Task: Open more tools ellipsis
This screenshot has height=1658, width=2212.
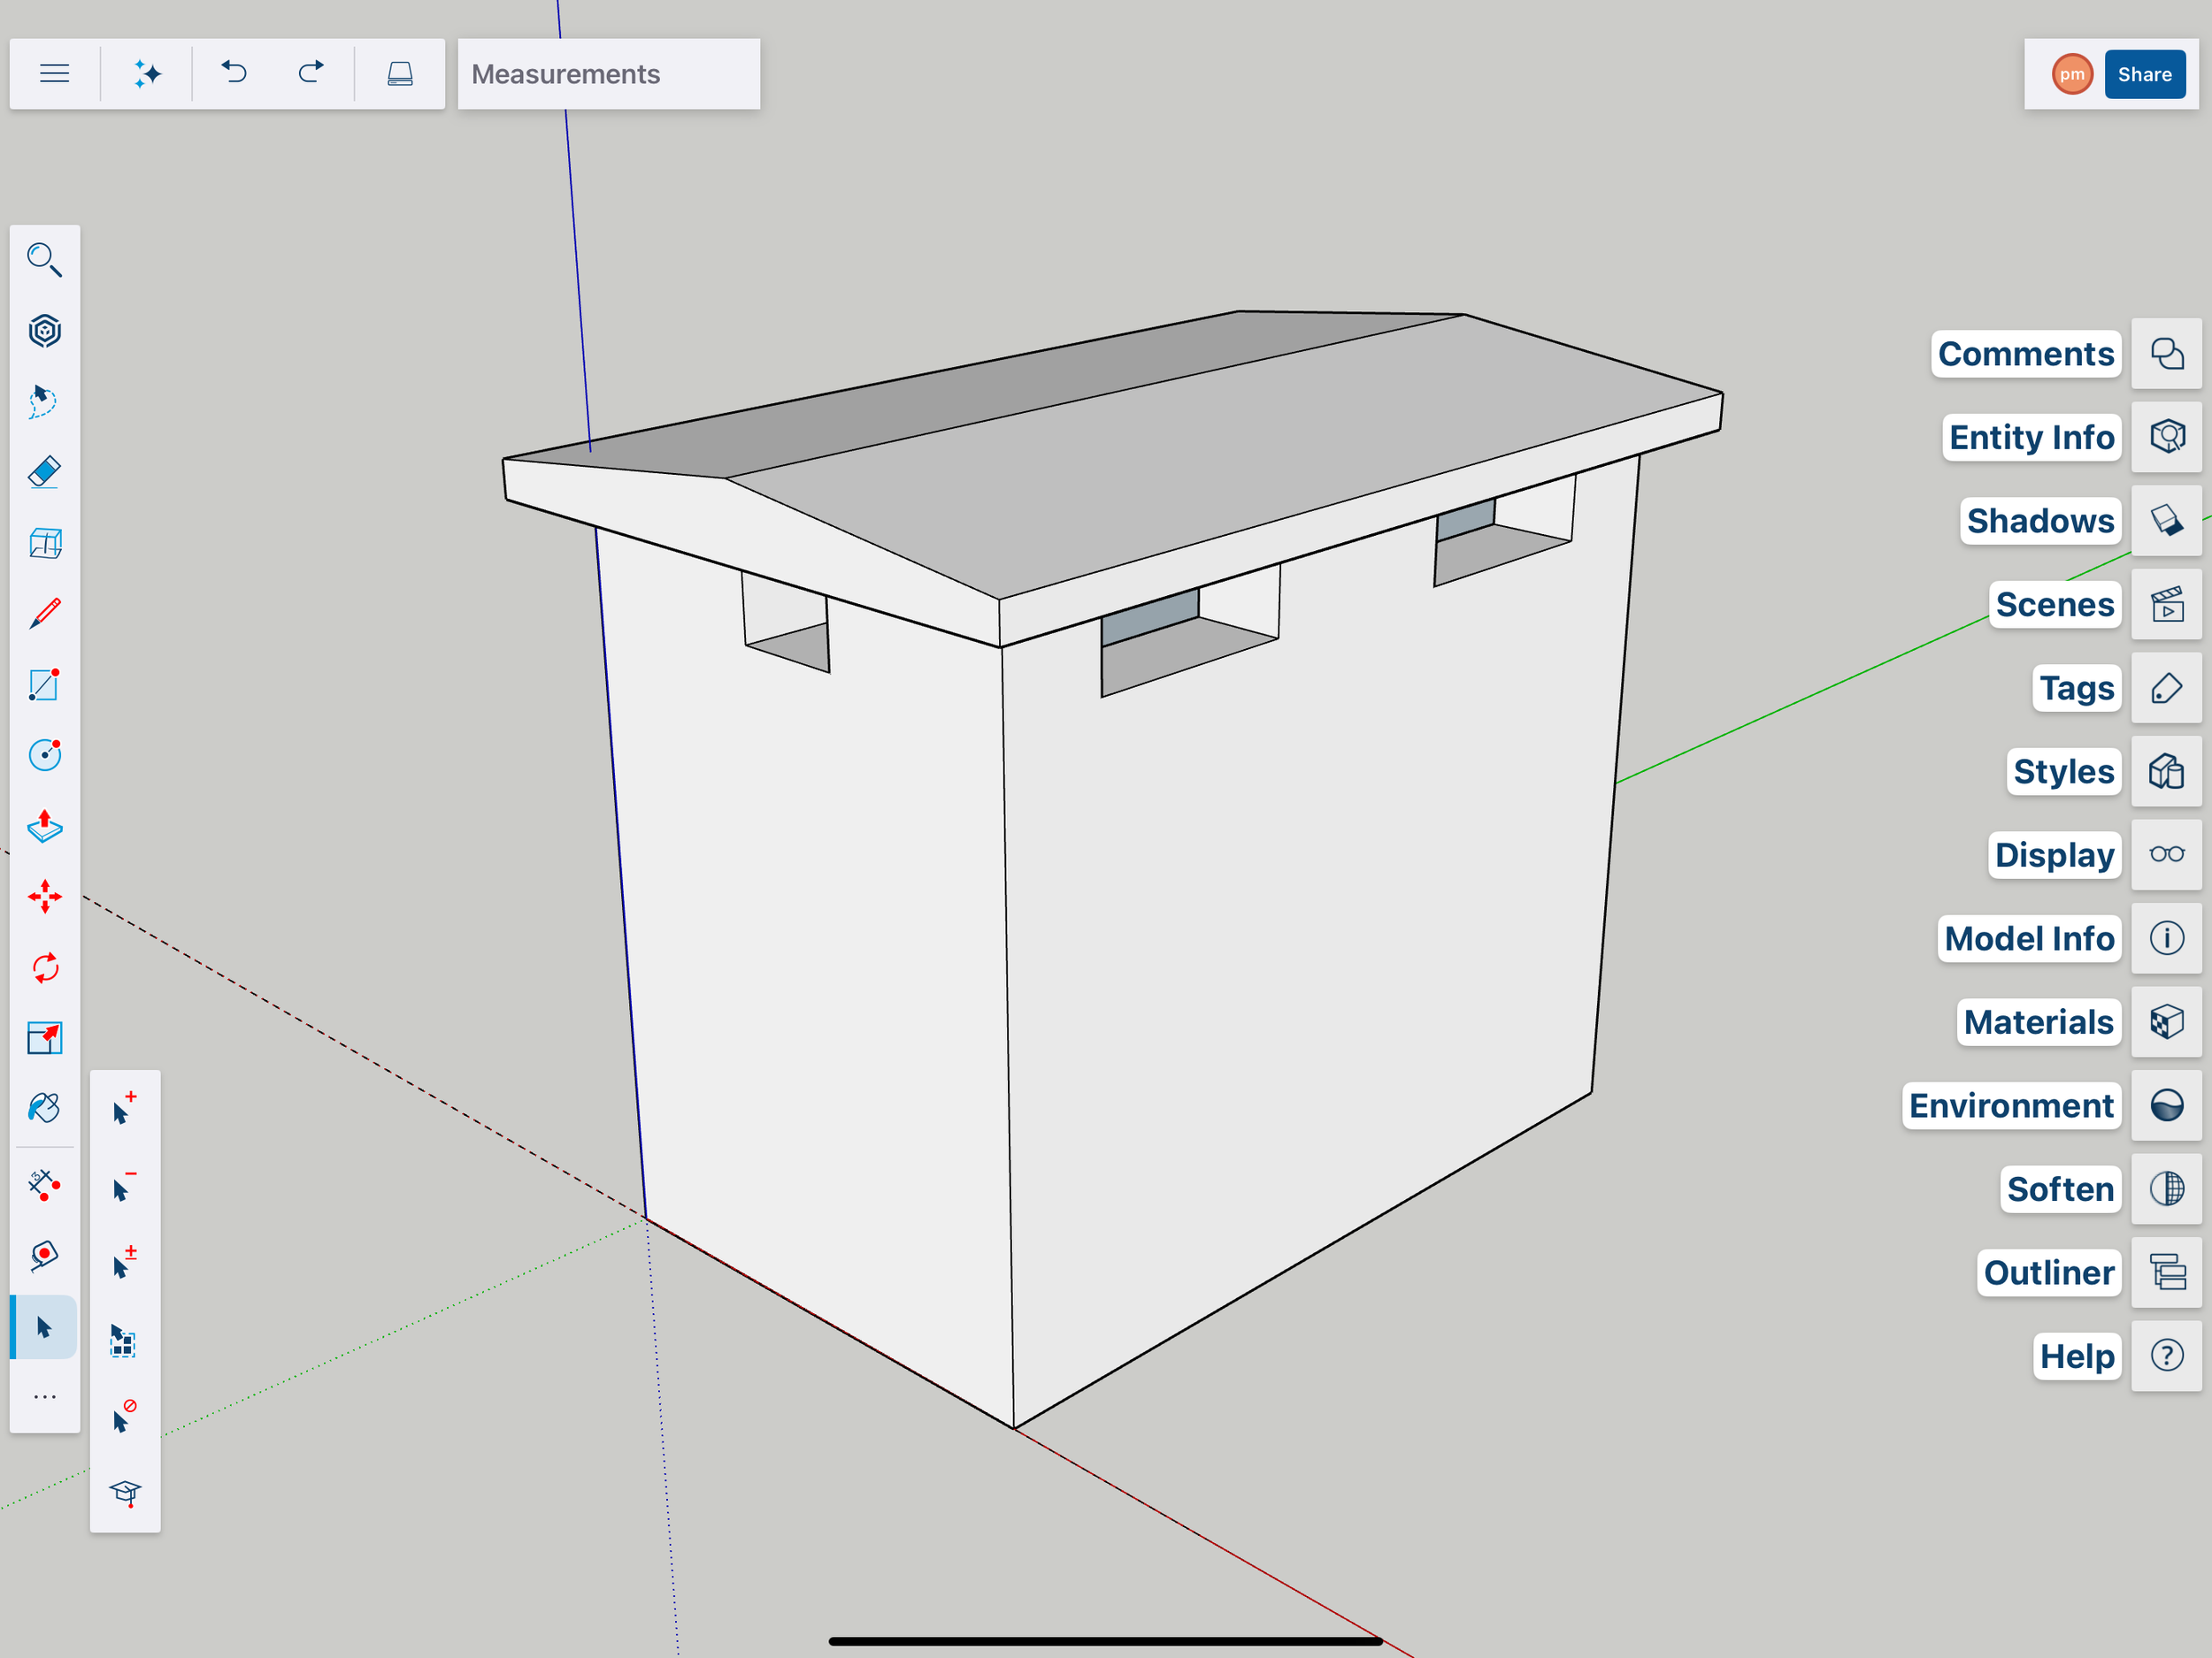Action: [45, 1396]
